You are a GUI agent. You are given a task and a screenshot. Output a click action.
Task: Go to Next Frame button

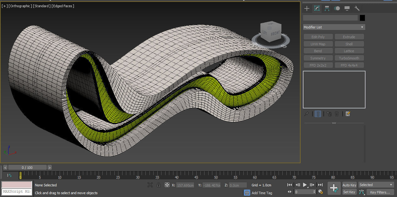point(312,185)
